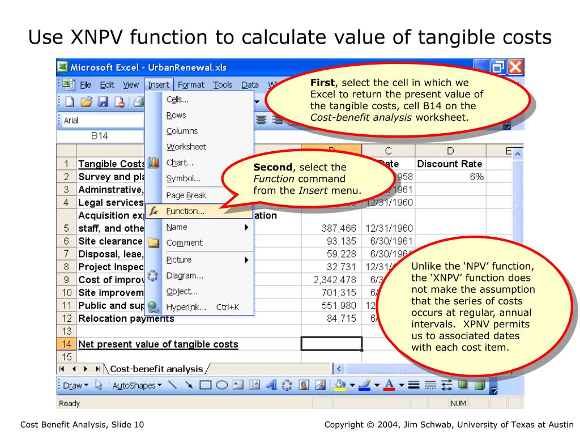
Task: Choose Symbol... from Insert menu
Action: [183, 178]
